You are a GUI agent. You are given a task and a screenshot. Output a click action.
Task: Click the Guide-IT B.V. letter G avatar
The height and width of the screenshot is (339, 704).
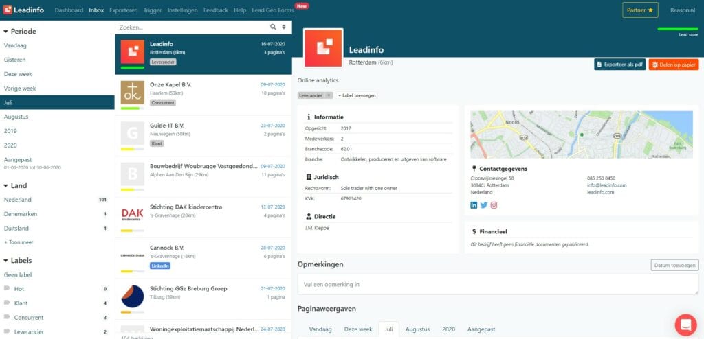[x=133, y=133]
